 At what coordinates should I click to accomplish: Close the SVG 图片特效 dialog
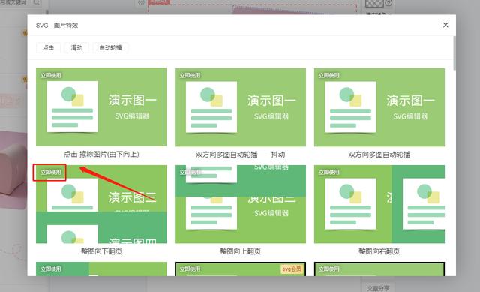445,25
